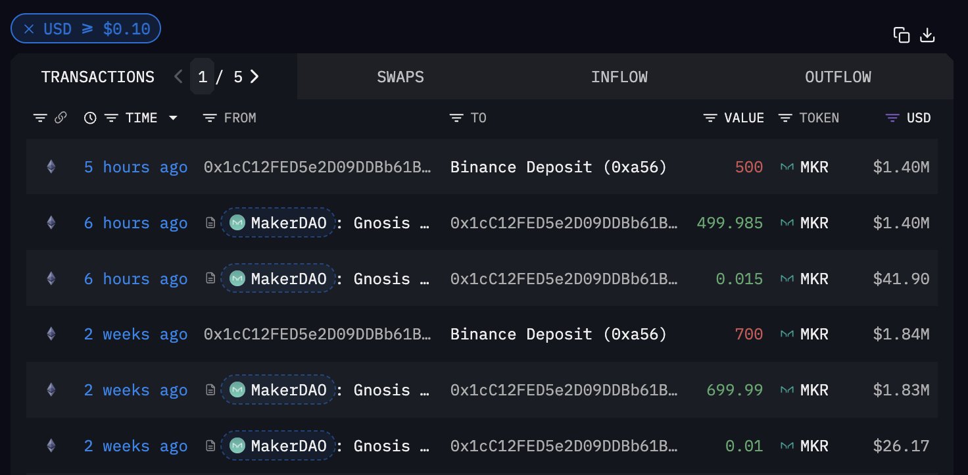Click the document icon in 499.985 MKR row
This screenshot has width=968, height=475.
(210, 223)
